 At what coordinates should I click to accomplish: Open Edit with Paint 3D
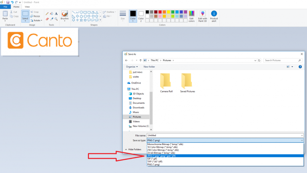(x=203, y=16)
